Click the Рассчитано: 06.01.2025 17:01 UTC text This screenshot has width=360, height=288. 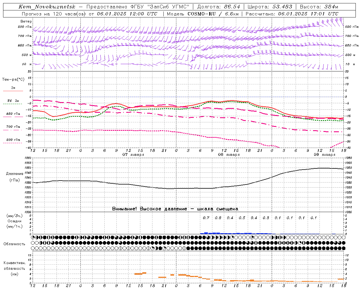(292, 14)
